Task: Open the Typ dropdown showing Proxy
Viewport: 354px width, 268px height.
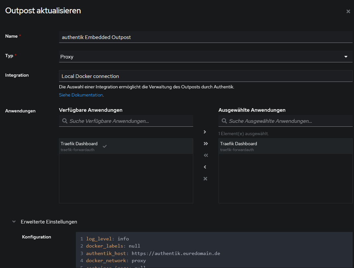Action: click(x=206, y=57)
